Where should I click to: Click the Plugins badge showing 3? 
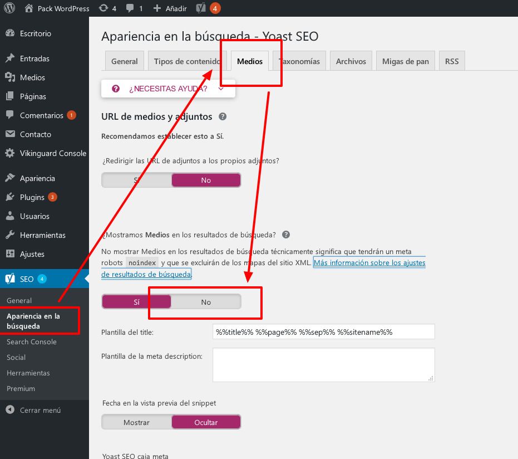52,197
